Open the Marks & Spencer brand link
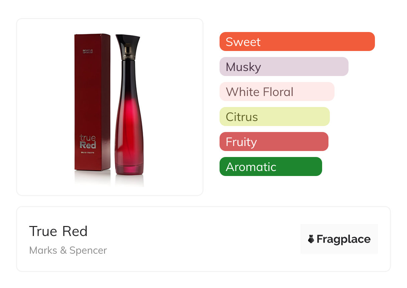The height and width of the screenshot is (288, 407). coord(68,250)
